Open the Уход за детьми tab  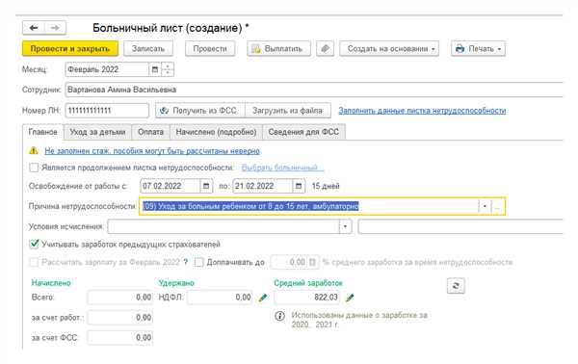[x=97, y=132]
